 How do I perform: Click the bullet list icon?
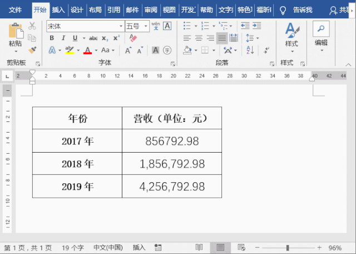click(187, 26)
